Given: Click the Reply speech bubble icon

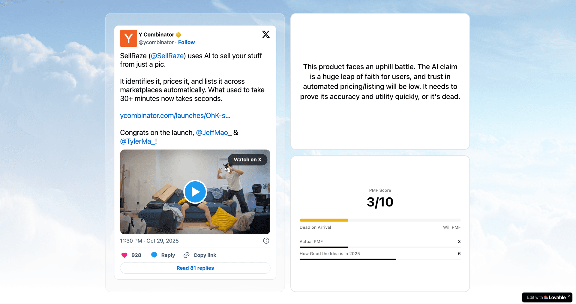Looking at the screenshot, I should tap(154, 255).
